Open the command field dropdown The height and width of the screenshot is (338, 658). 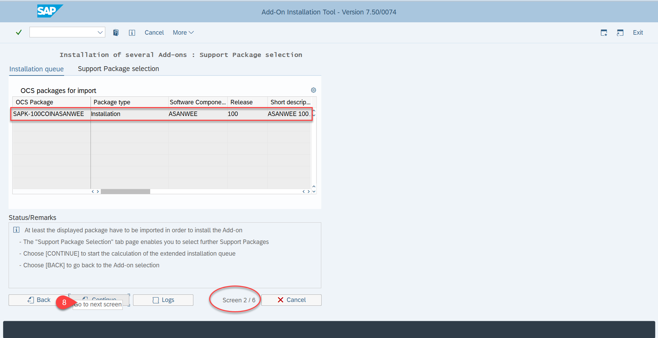click(100, 32)
